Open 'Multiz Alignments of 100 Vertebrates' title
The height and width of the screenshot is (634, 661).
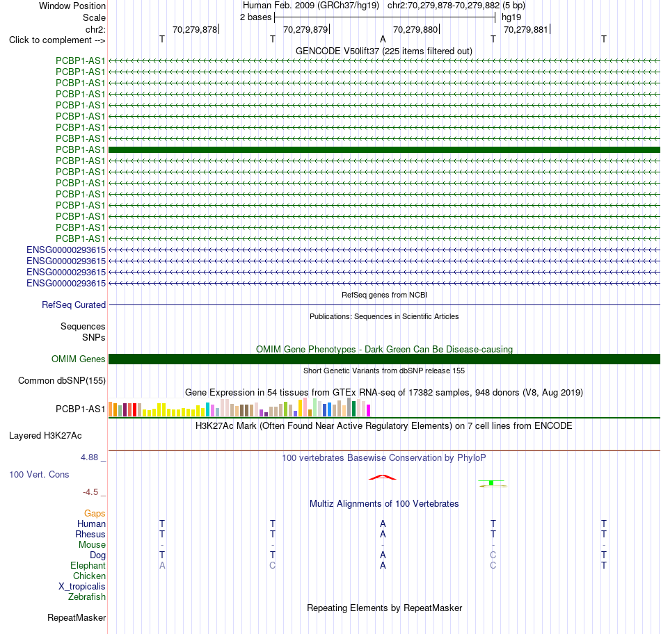pyautogui.click(x=384, y=504)
